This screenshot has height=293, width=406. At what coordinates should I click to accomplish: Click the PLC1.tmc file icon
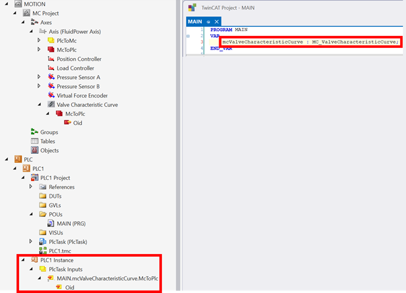[43, 251]
